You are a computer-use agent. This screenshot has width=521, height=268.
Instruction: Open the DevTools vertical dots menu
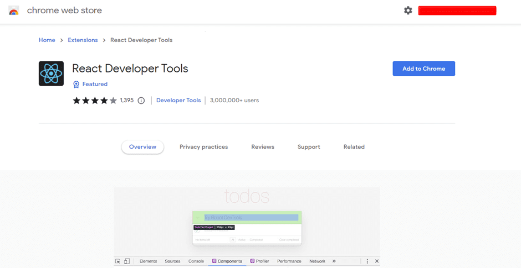367,261
